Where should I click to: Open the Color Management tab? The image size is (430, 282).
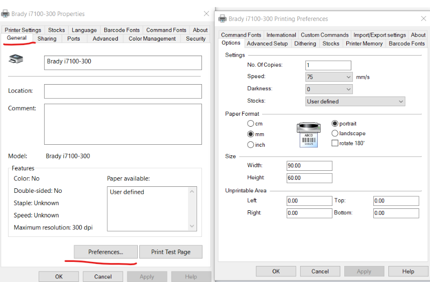click(152, 39)
